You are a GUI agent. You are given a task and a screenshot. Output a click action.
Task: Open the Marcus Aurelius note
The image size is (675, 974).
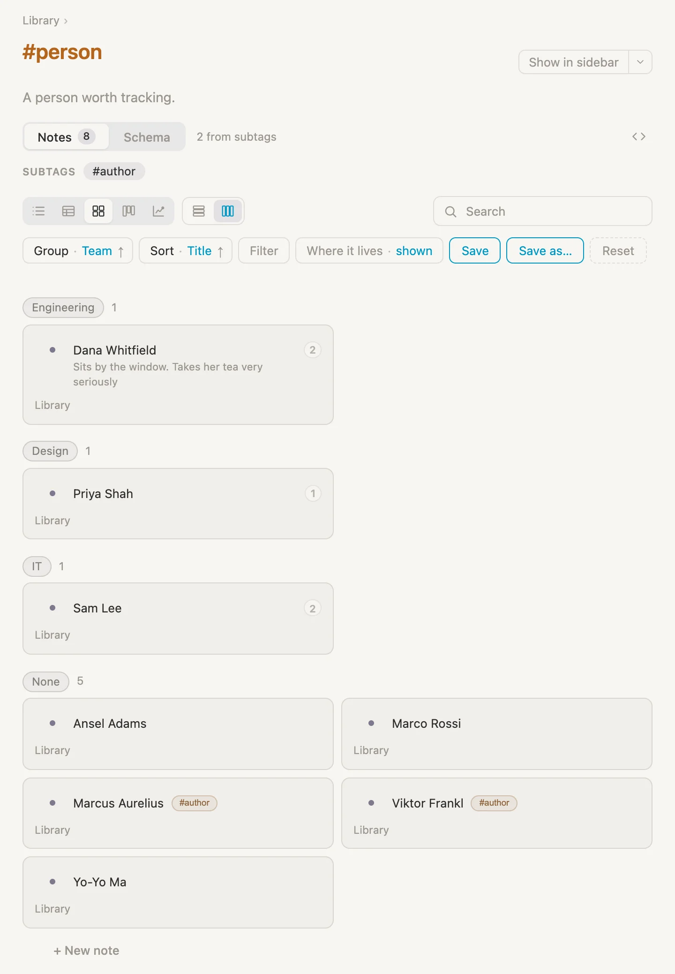[x=178, y=813]
